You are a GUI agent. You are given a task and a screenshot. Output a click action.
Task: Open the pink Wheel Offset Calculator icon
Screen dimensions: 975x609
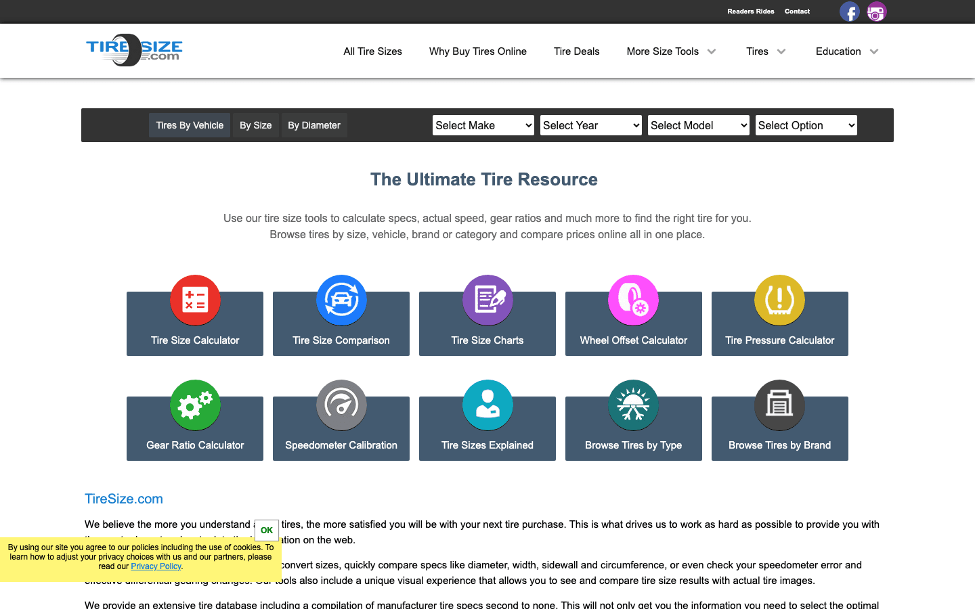[634, 300]
